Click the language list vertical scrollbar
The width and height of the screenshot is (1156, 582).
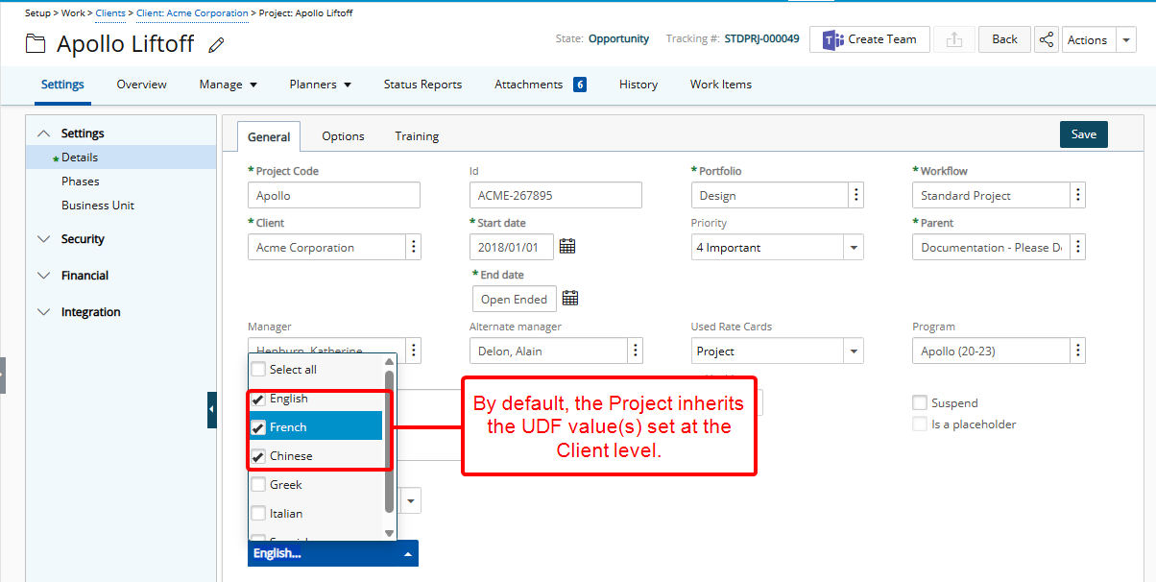pos(389,442)
